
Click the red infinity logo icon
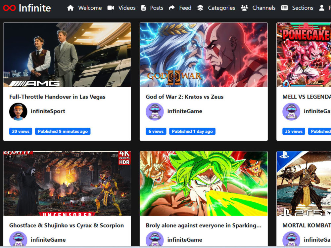[x=9, y=8]
